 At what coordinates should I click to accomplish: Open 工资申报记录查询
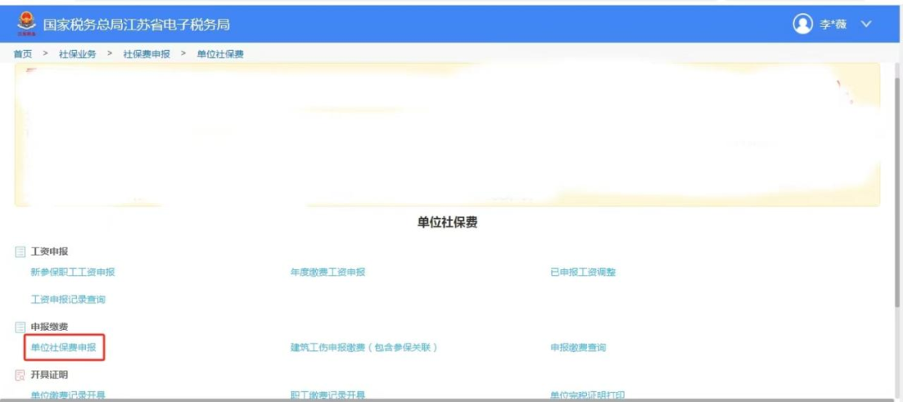click(68, 299)
